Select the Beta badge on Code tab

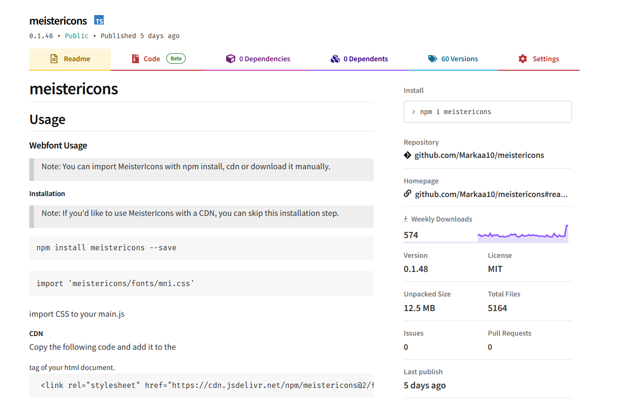pyautogui.click(x=176, y=59)
